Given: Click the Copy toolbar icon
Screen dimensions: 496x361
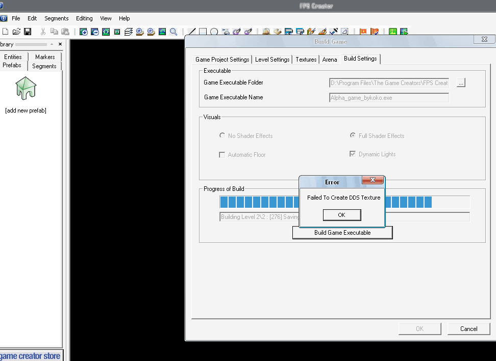Looking at the screenshot, I should pyautogui.click(x=54, y=32).
